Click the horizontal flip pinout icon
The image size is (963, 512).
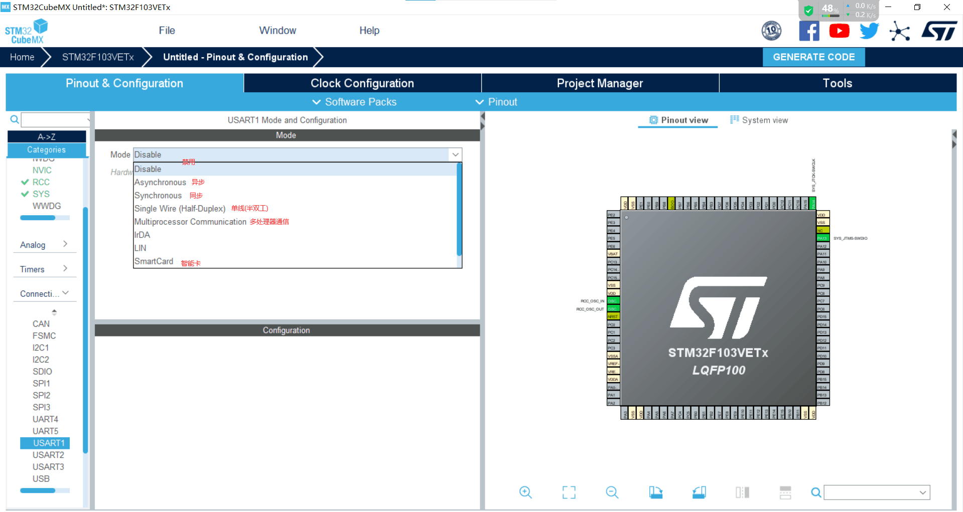pos(742,492)
